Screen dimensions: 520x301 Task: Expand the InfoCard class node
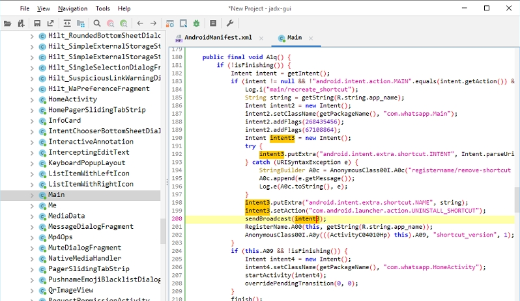[32, 120]
